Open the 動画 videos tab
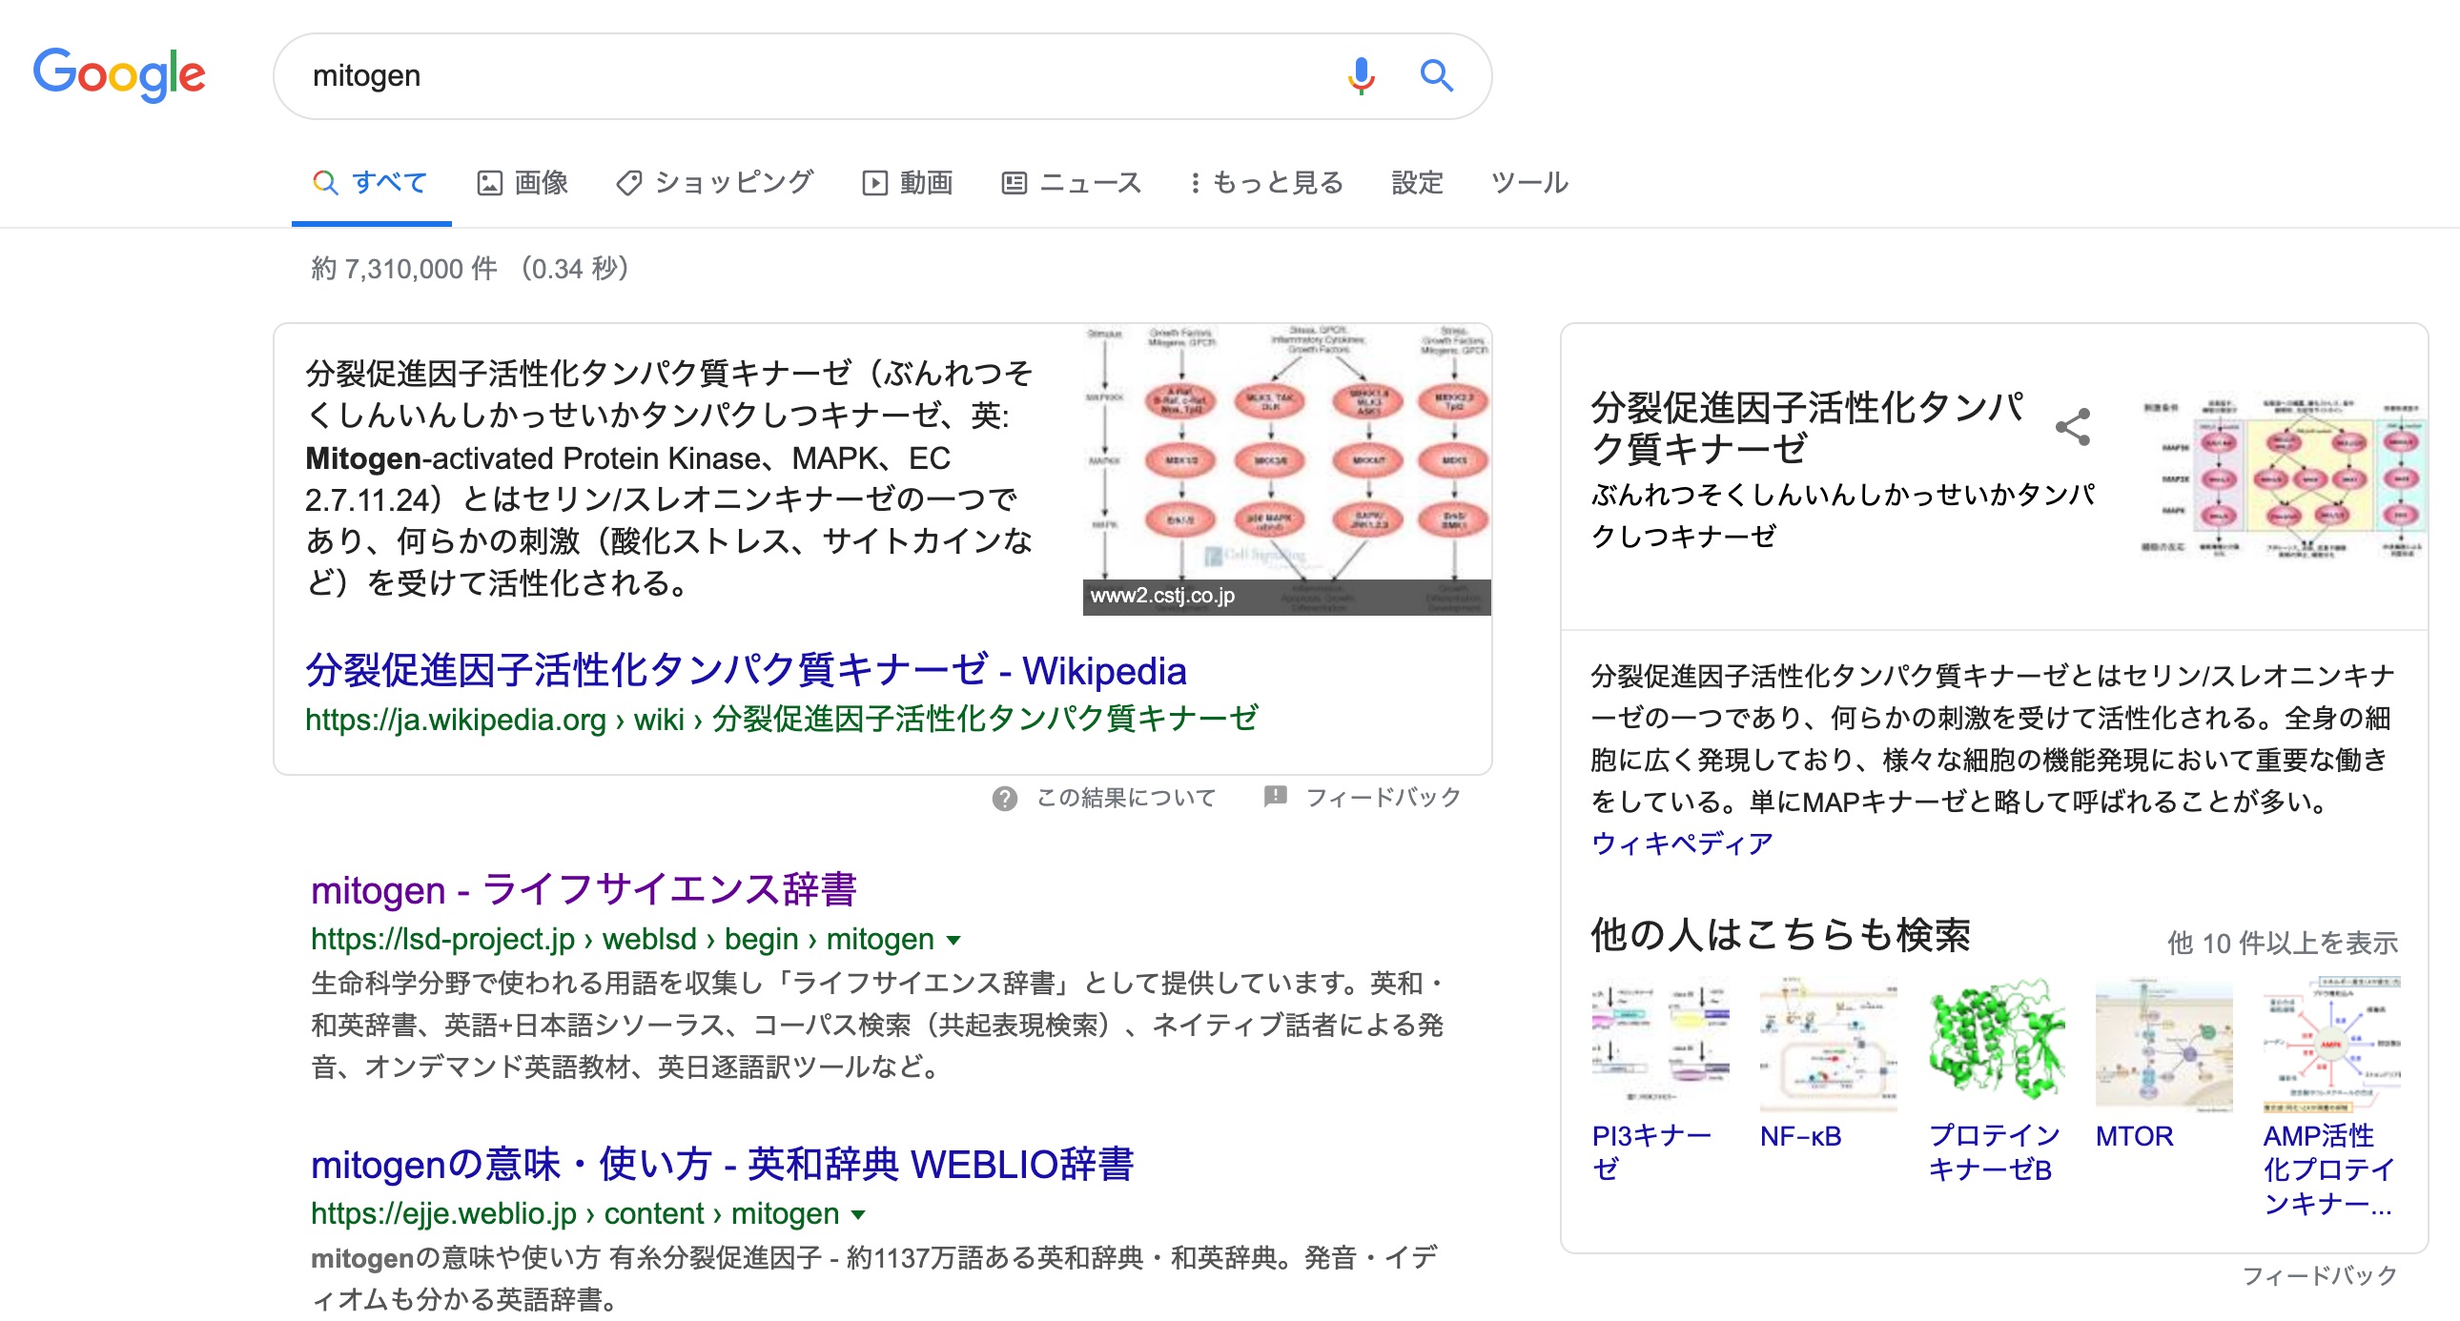The width and height of the screenshot is (2460, 1321). (907, 182)
